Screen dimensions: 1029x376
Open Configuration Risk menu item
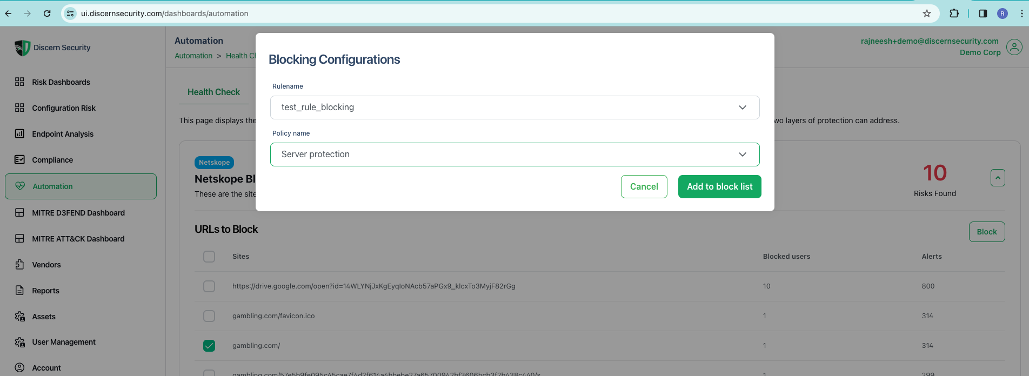click(x=64, y=108)
